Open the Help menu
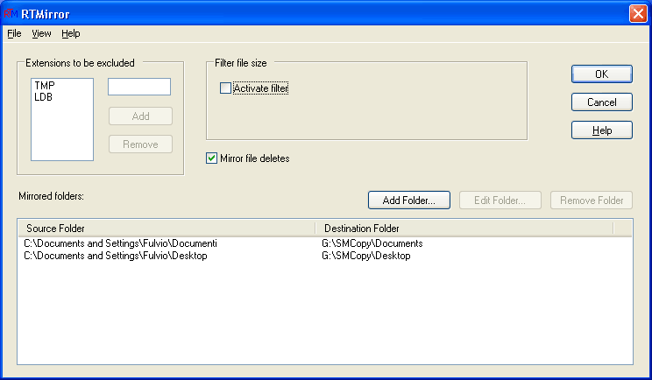The height and width of the screenshot is (380, 652). (71, 33)
